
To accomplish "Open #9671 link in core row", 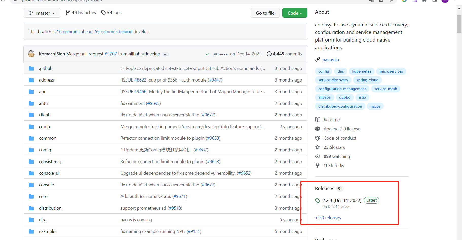I will tap(180, 196).
